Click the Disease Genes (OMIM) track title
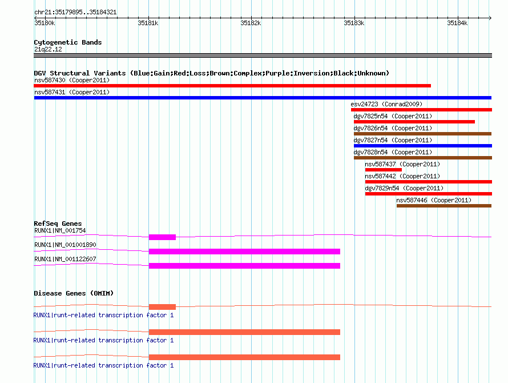This screenshot has height=383, width=508. click(74, 293)
